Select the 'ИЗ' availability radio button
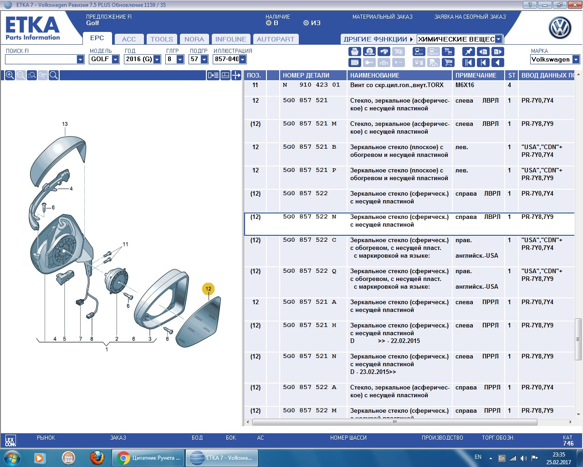The width and height of the screenshot is (583, 467). click(x=306, y=23)
